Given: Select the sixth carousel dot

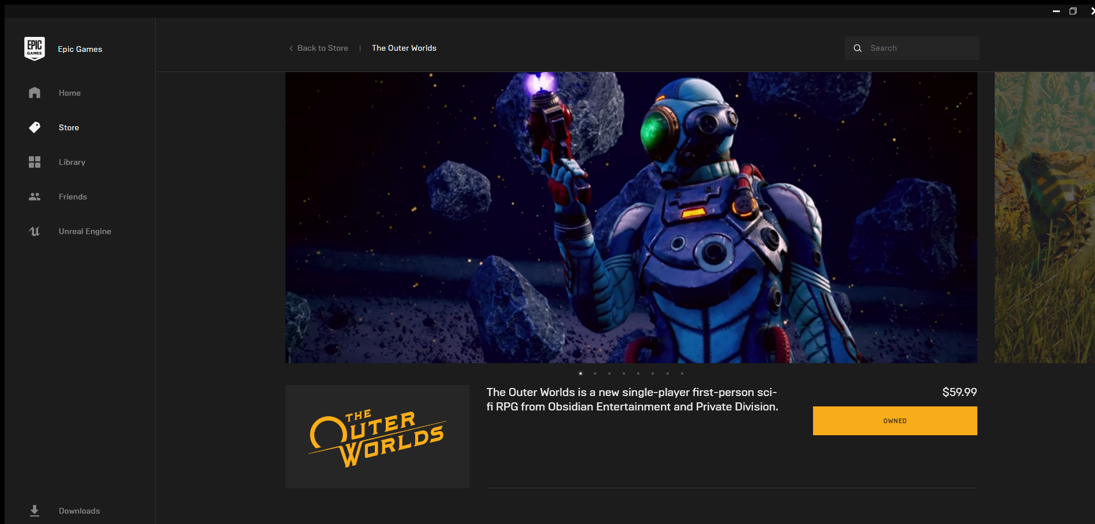Looking at the screenshot, I should (x=653, y=374).
